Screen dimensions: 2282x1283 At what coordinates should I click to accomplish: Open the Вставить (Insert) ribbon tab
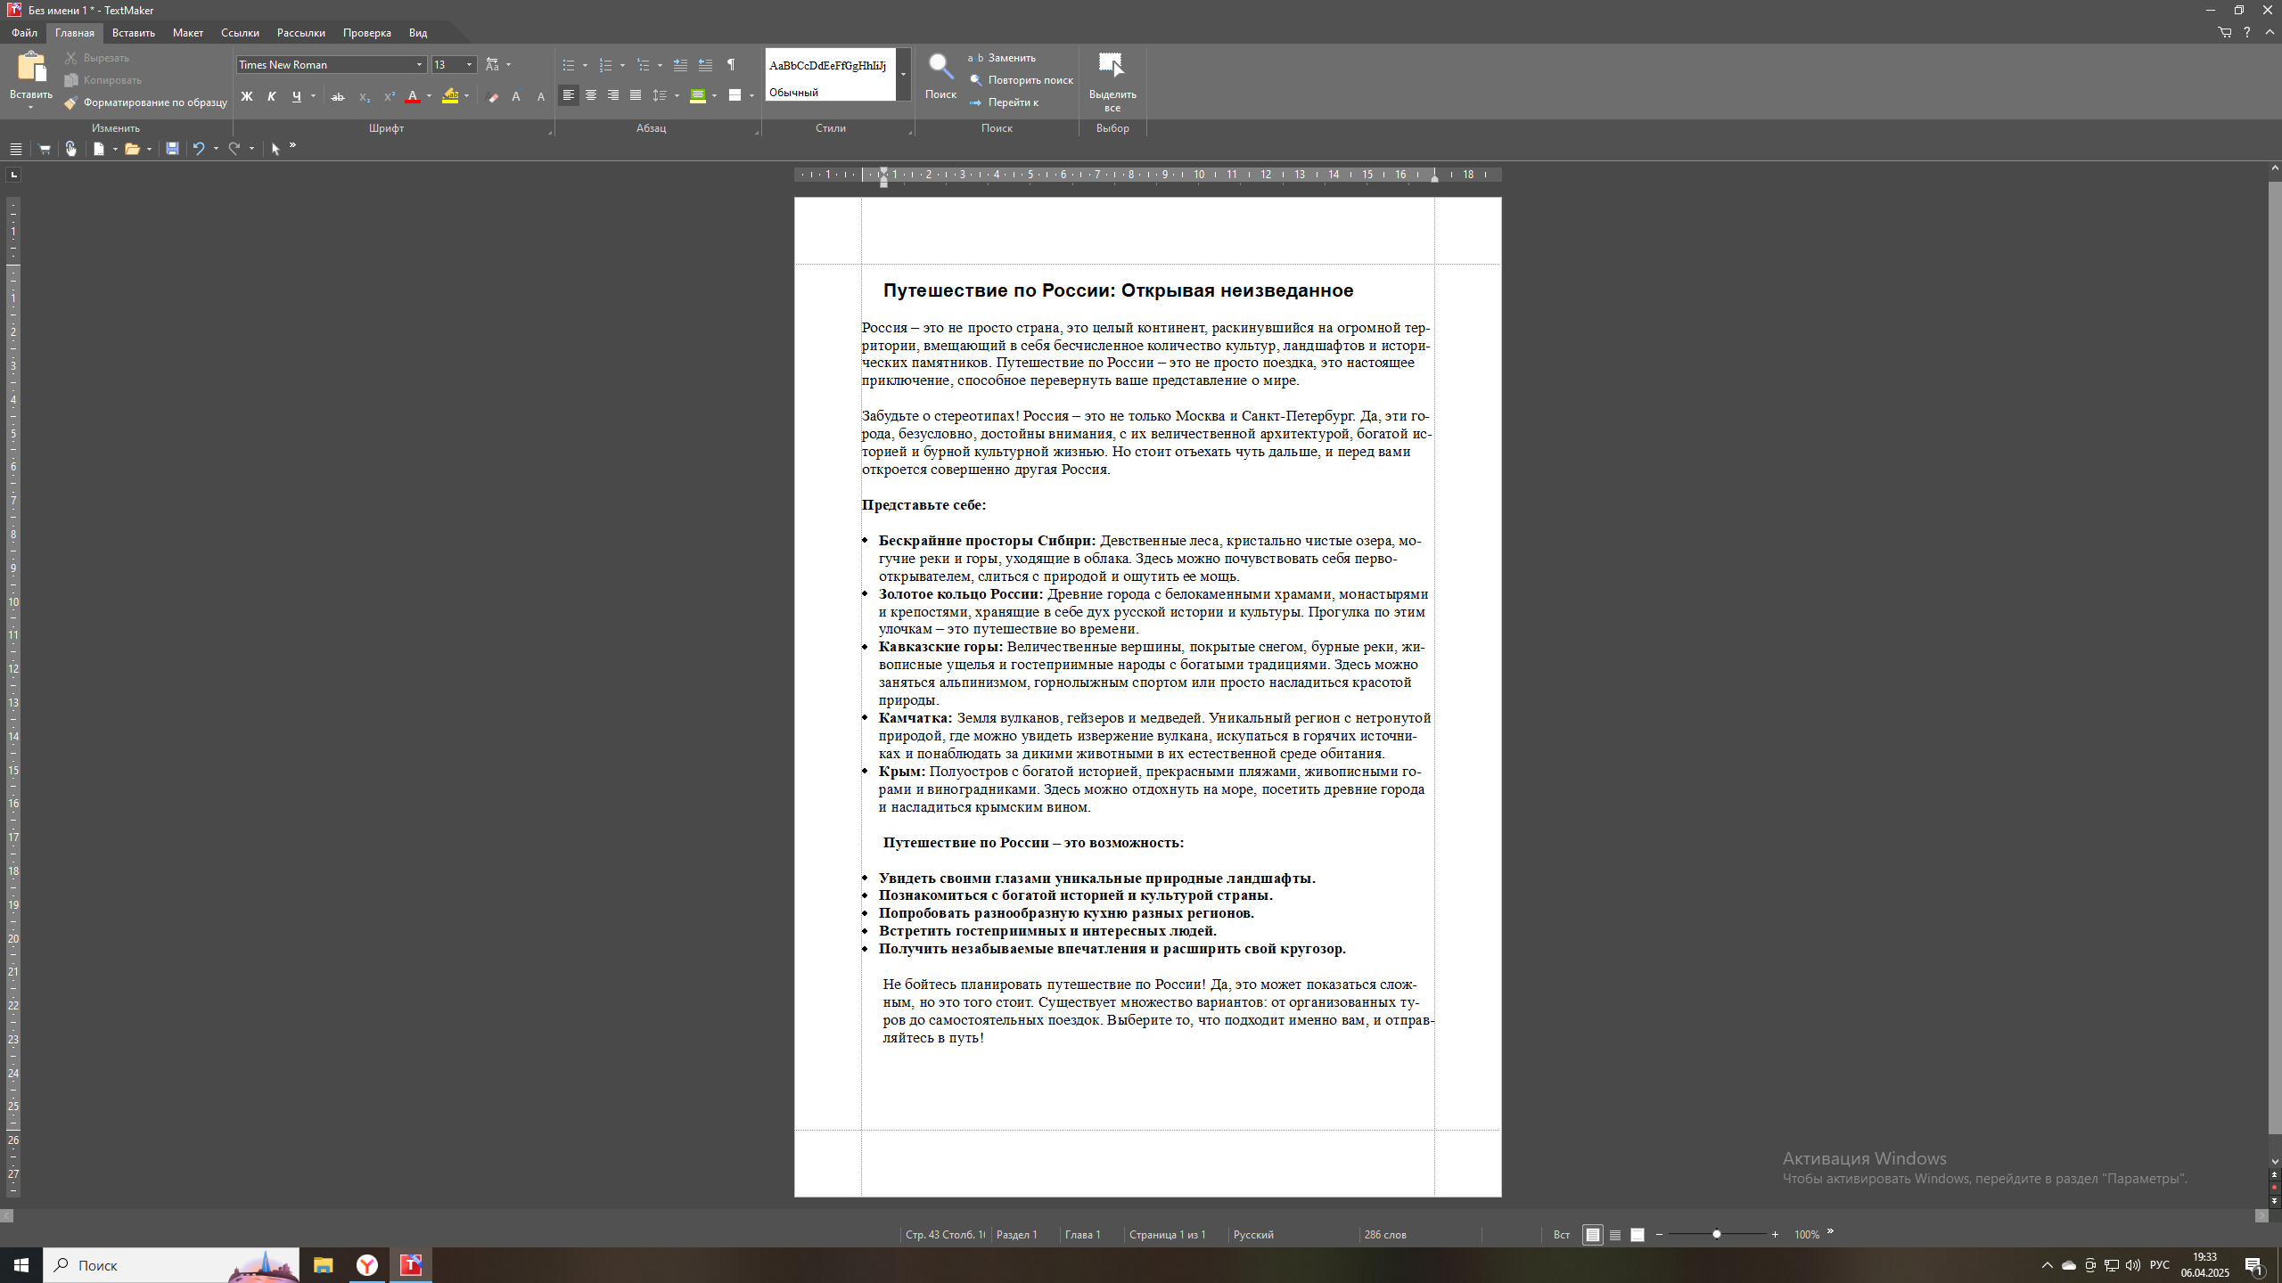coord(134,33)
